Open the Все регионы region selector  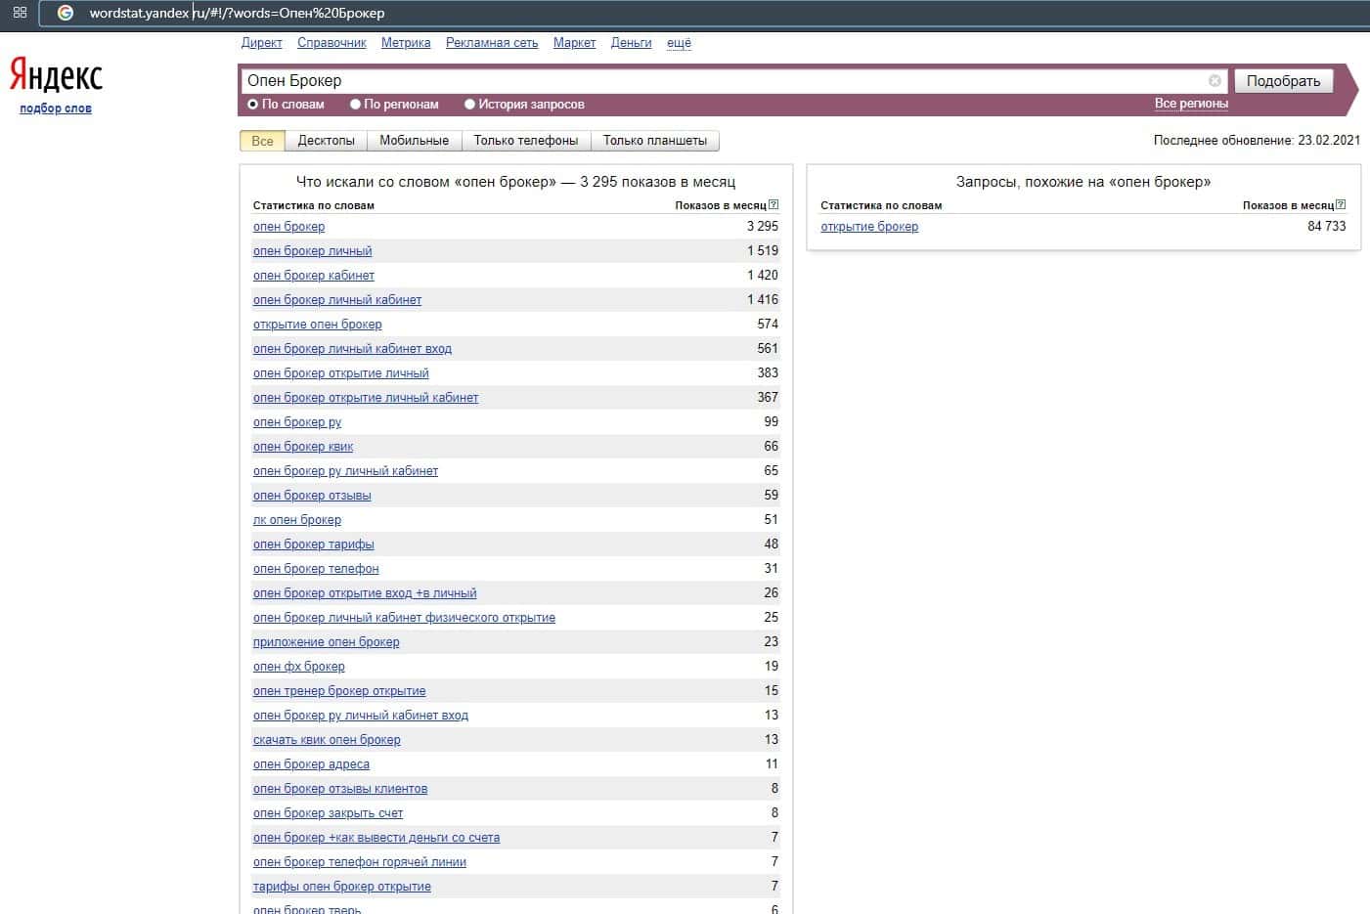coord(1190,104)
